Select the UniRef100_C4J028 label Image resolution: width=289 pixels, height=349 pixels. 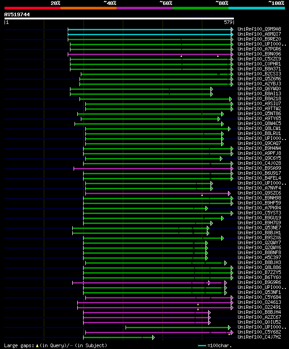(259, 163)
